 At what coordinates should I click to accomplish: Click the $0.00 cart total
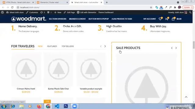179,19
